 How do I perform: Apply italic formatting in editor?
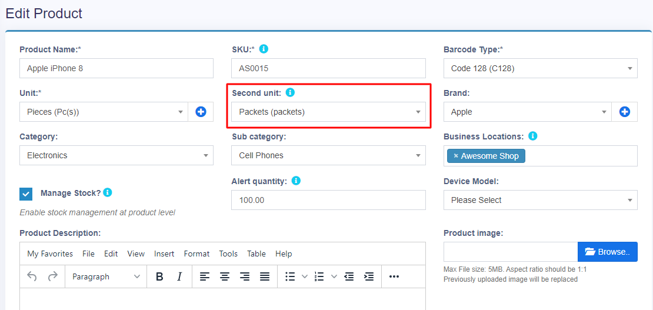point(179,276)
